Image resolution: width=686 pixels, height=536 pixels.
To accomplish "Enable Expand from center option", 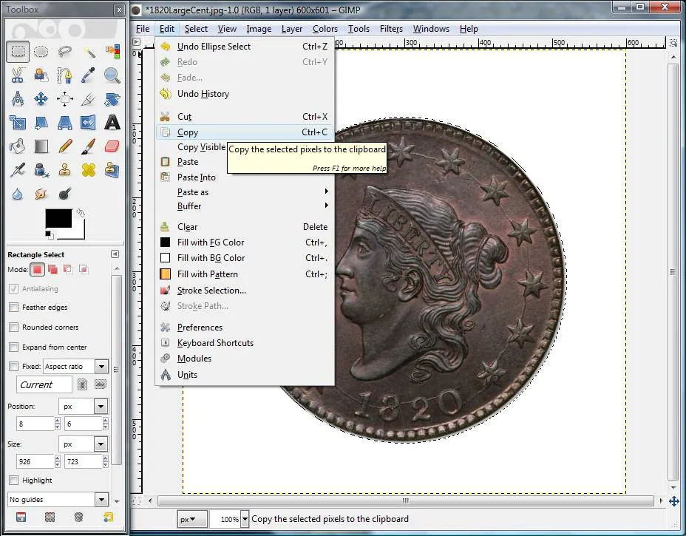I will click(x=13, y=347).
